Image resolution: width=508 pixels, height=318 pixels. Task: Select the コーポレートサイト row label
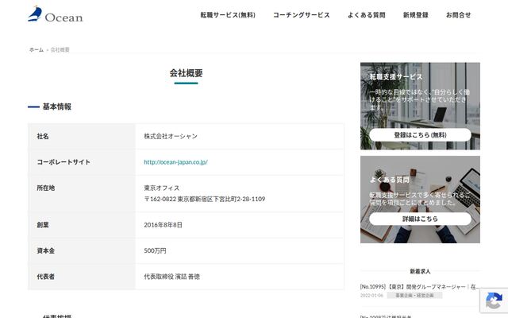coord(63,162)
